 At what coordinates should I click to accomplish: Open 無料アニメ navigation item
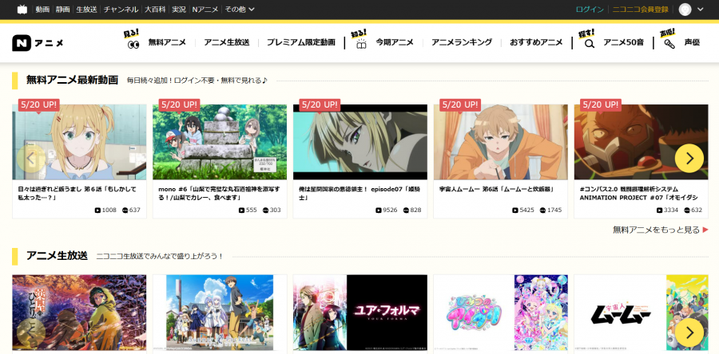[167, 42]
